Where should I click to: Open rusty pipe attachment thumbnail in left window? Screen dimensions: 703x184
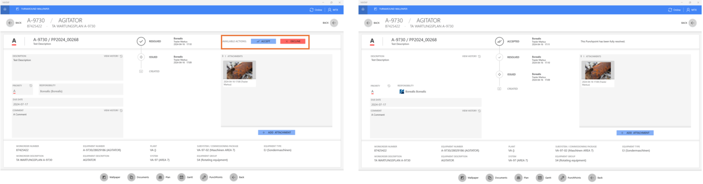coord(239,70)
